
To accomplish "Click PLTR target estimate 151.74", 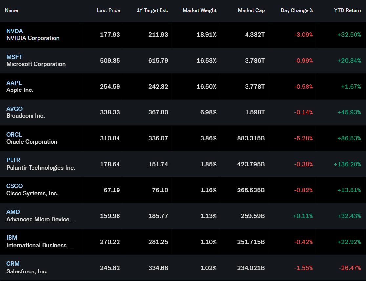I will click(x=158, y=164).
